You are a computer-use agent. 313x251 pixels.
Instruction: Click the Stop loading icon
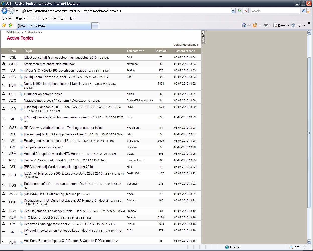pos(246,11)
